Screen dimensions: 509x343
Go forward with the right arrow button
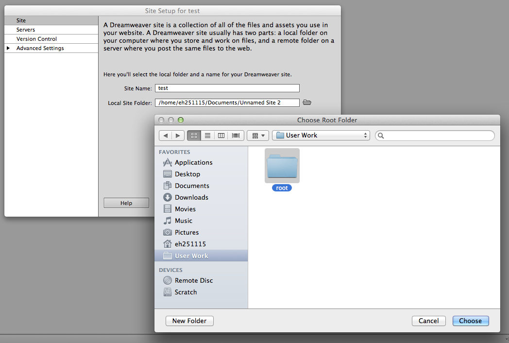(x=178, y=136)
